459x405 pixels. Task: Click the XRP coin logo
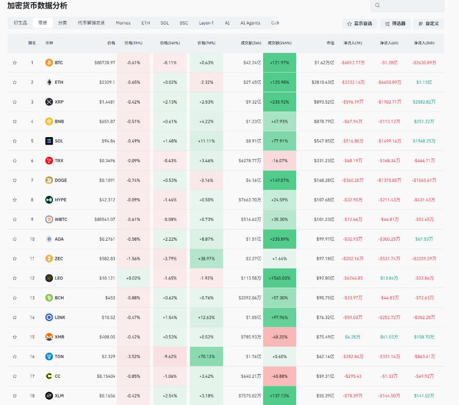click(x=49, y=102)
